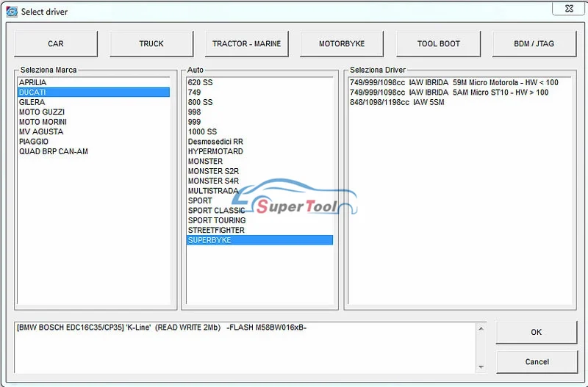Select DUCATI in the brand list
This screenshot has width=588, height=387.
93,93
